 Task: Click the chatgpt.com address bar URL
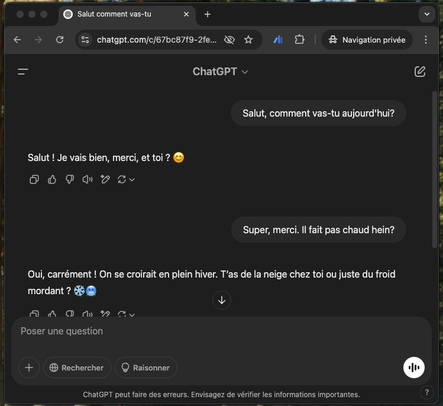[157, 40]
